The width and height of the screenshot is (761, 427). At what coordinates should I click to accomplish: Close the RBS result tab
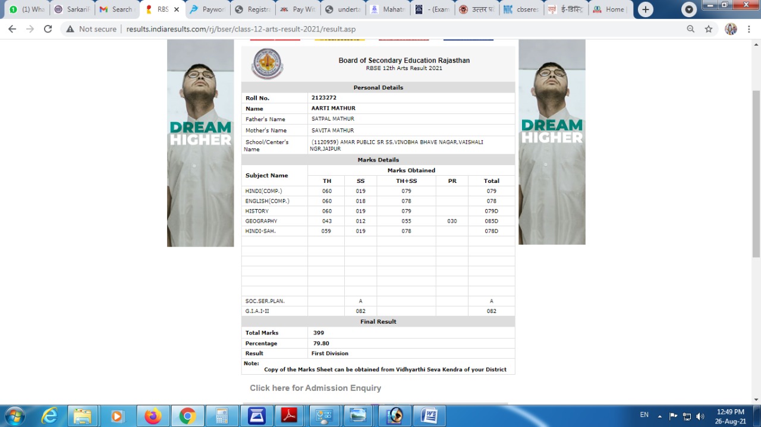point(177,10)
